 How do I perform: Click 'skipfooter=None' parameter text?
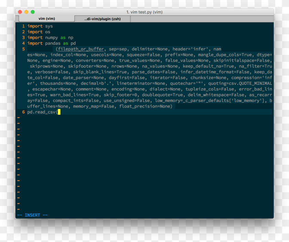coord(87,66)
